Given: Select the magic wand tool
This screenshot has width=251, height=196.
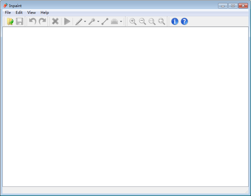Looking at the screenshot, I should (93, 21).
